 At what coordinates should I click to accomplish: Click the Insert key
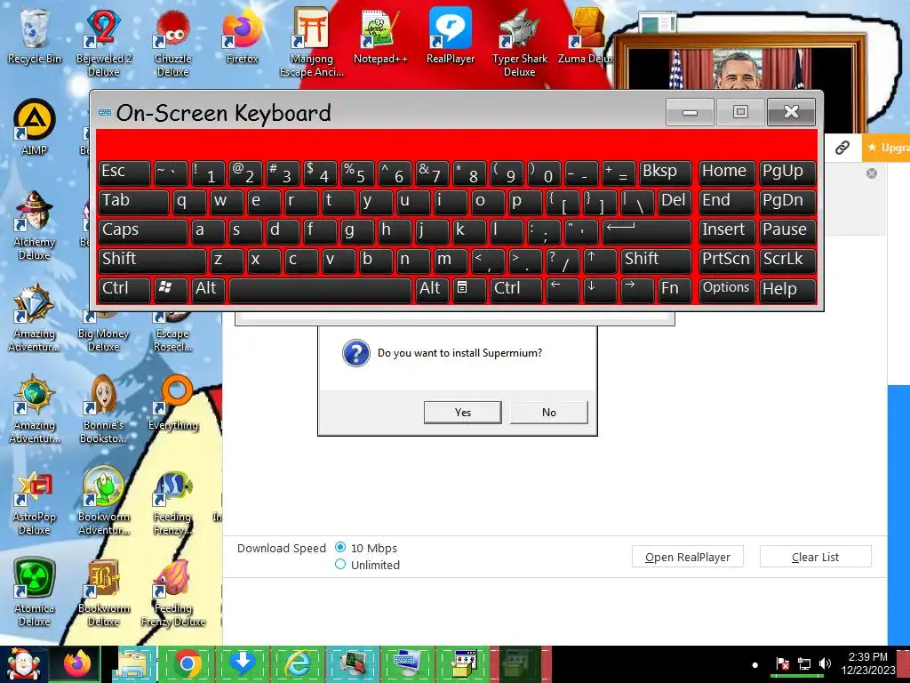tap(727, 230)
